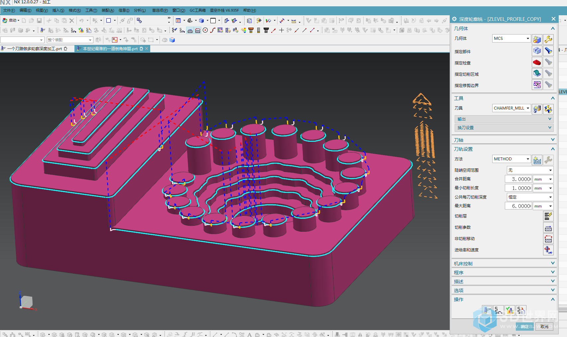Click the shaded blue cube render style icon
This screenshot has height=337, width=567.
pos(201,21)
